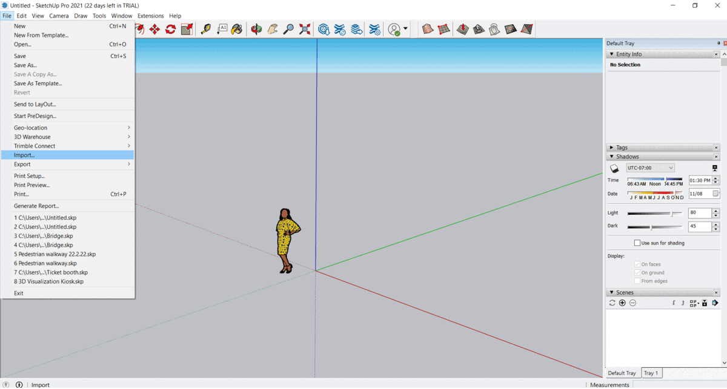
Task: Select the Scale tool icon
Action: point(187,29)
